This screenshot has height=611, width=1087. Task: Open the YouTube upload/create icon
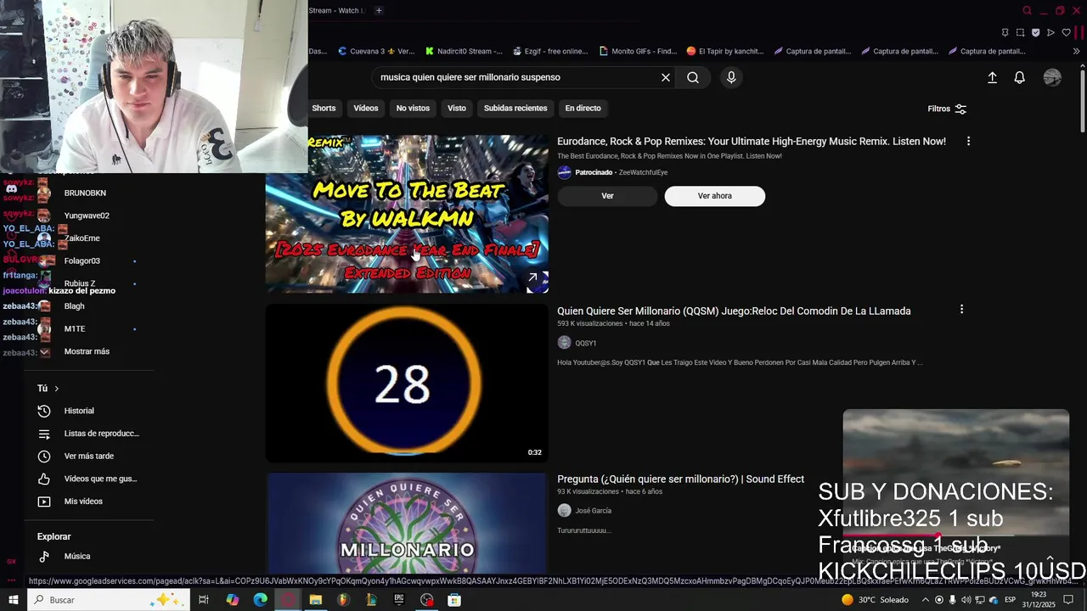(x=992, y=77)
